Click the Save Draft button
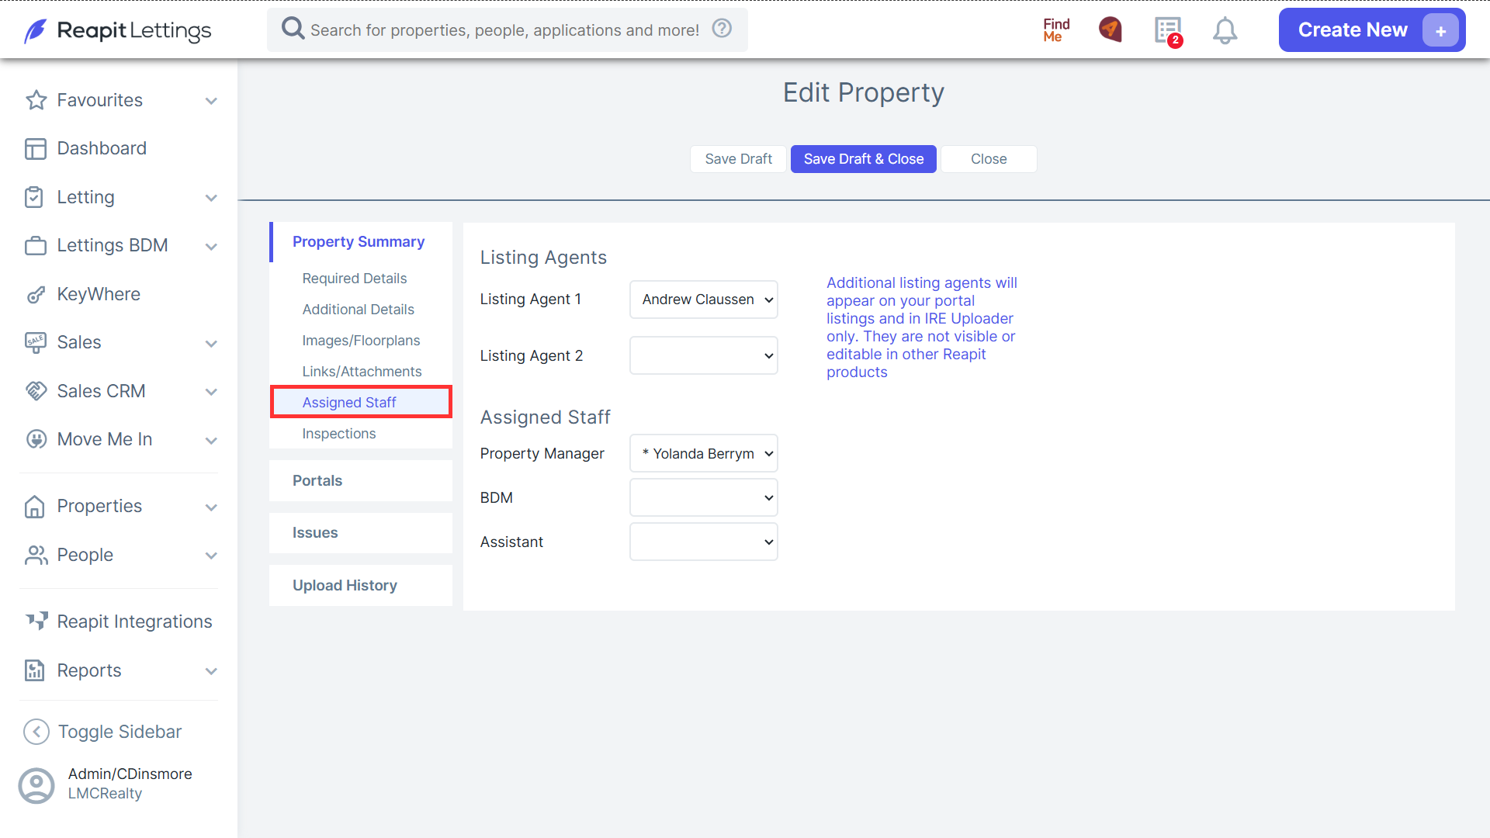The image size is (1490, 838). [738, 159]
